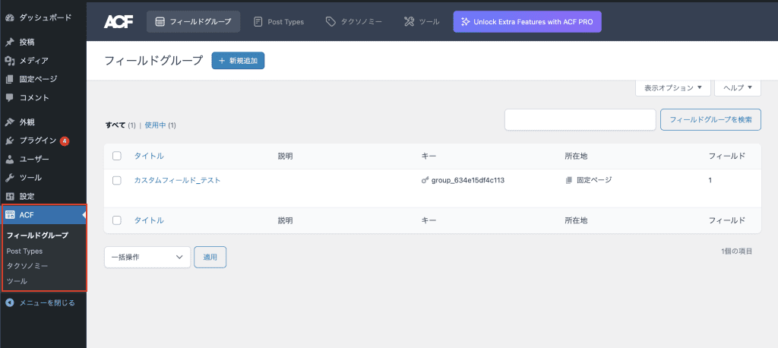This screenshot has height=348, width=778.
Task: Open メディア in the sidebar
Action: (33, 61)
